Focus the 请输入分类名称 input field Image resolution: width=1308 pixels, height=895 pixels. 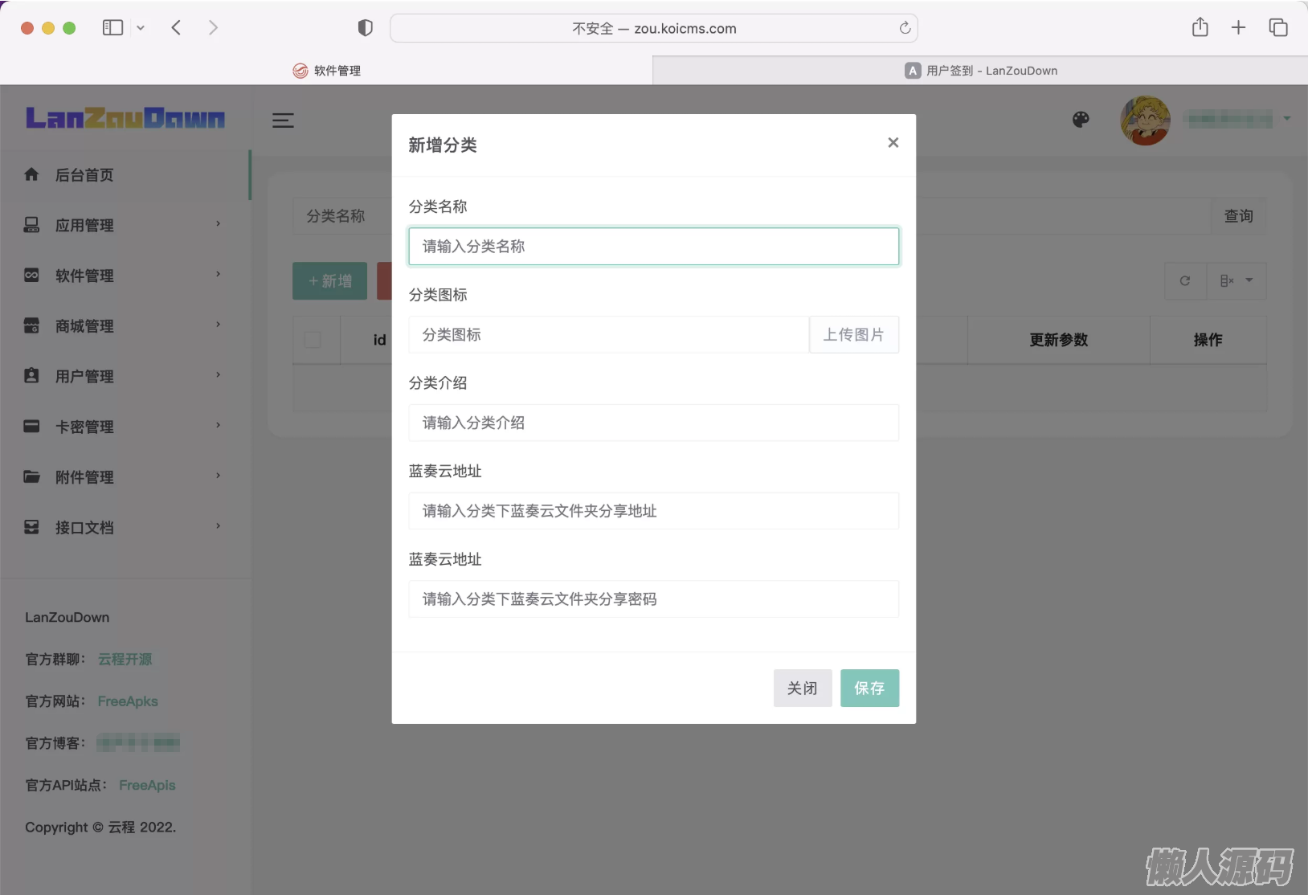pyautogui.click(x=653, y=247)
